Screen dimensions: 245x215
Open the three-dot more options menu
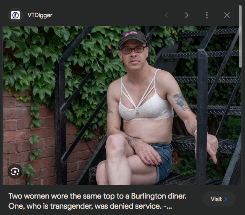click(x=207, y=15)
